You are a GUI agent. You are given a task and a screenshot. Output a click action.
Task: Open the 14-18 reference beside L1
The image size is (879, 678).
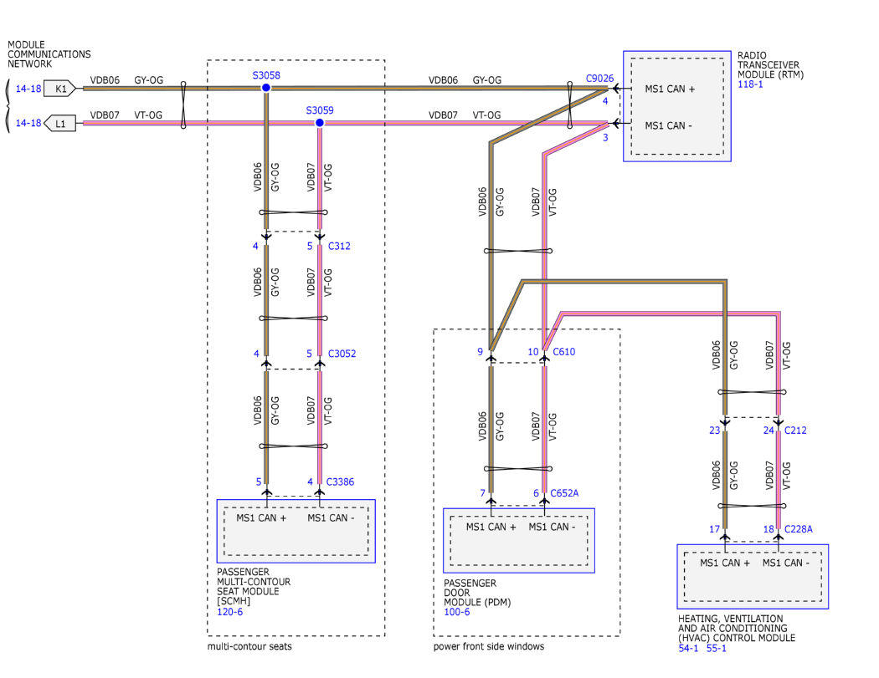[x=28, y=123]
